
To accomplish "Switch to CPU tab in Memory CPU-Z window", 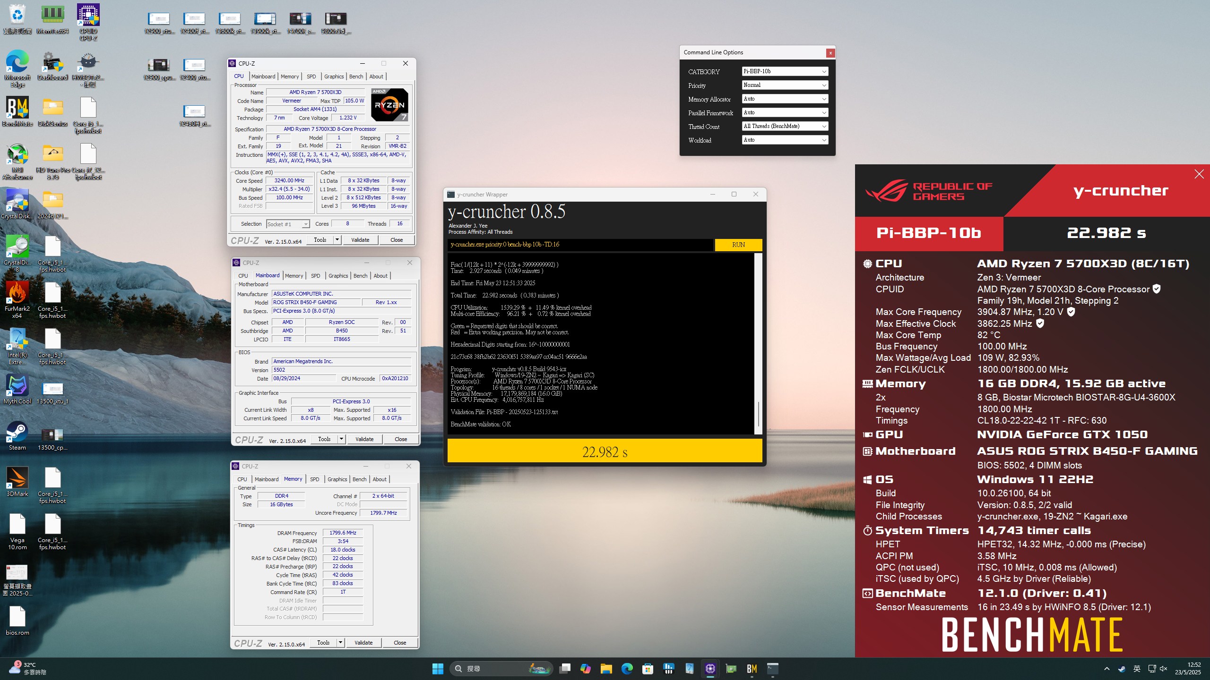I will 242,479.
